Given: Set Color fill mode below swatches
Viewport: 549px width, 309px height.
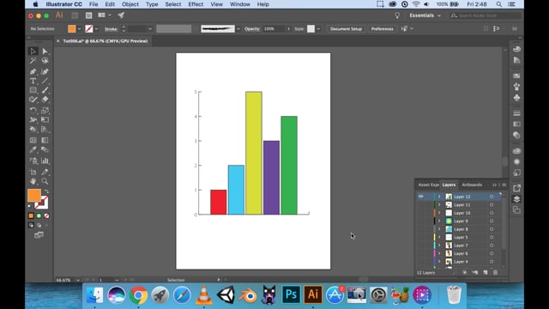Looking at the screenshot, I should pyautogui.click(x=31, y=215).
